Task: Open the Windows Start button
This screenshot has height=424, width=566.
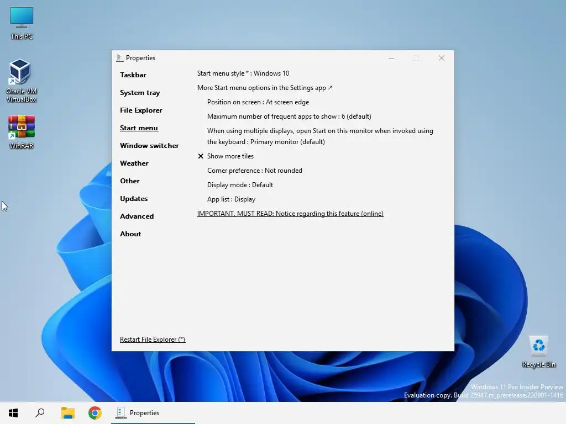Action: pyautogui.click(x=13, y=413)
